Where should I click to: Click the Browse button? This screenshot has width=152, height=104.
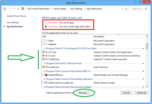click(x=83, y=93)
